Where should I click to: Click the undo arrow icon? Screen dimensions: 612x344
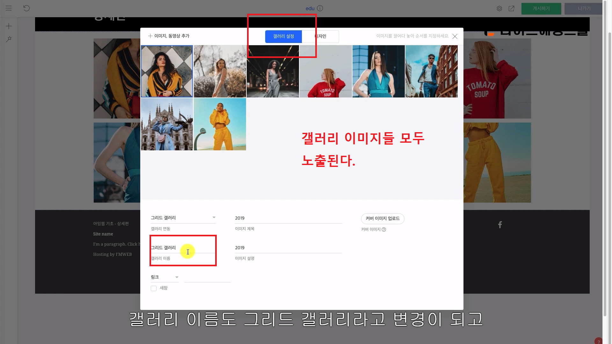tap(26, 8)
